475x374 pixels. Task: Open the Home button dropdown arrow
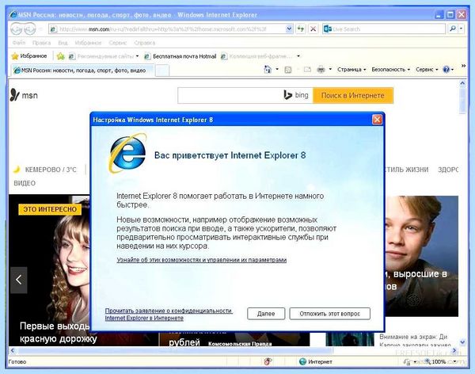tap(277, 70)
